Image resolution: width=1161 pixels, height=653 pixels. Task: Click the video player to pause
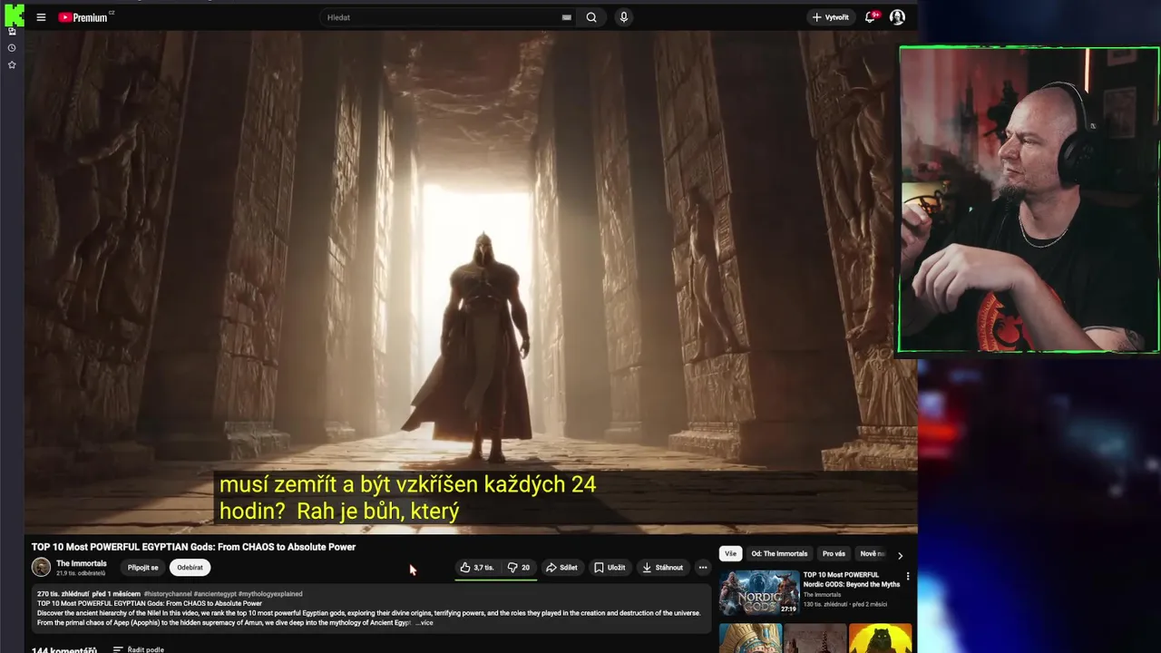tap(471, 281)
